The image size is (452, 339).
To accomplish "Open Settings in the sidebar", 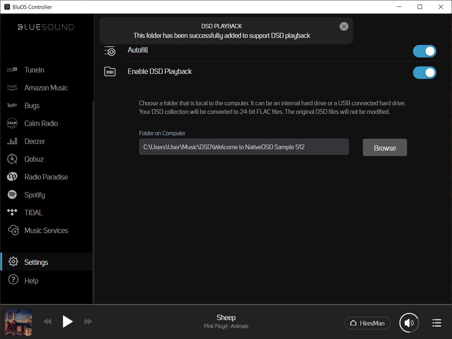I will (36, 262).
